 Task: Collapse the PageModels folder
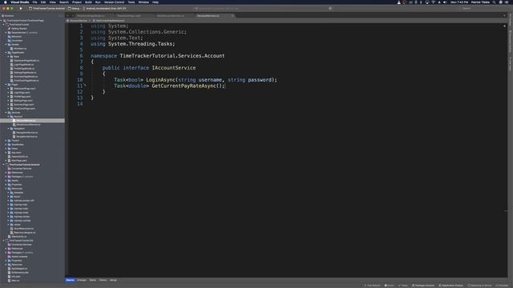pos(6,53)
